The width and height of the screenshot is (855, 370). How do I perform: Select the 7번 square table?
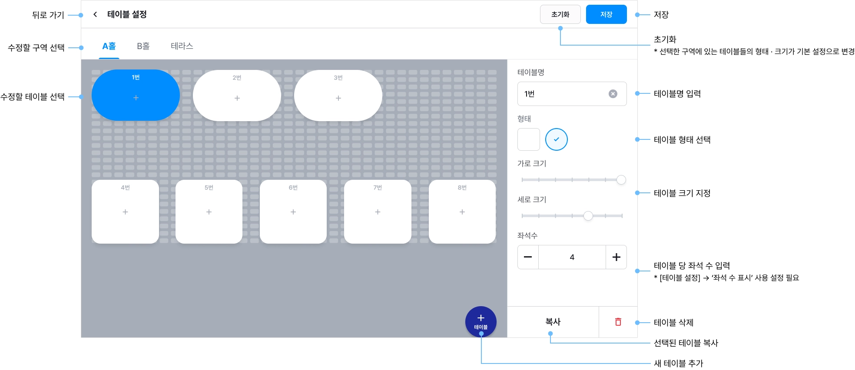[x=378, y=211]
